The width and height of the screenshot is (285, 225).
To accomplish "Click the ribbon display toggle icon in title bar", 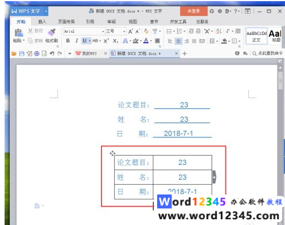I will point(247,11).
